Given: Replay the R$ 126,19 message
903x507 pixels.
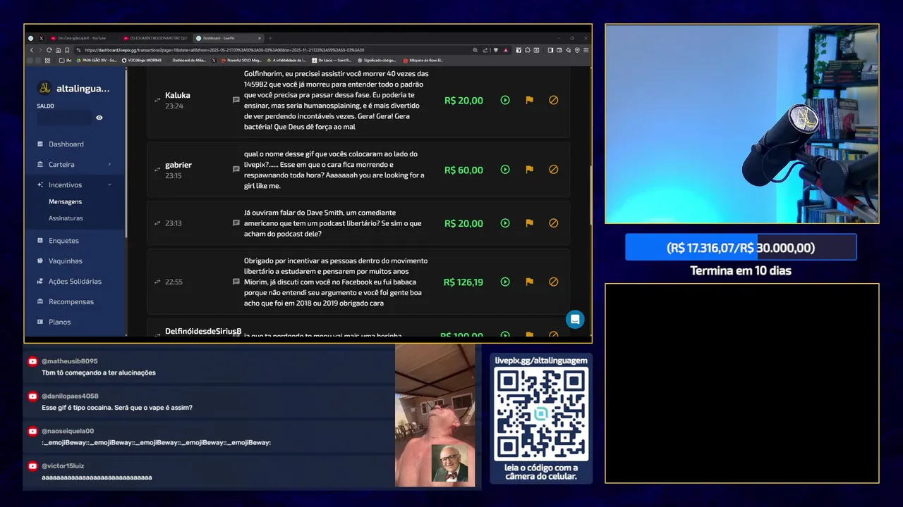Looking at the screenshot, I should [505, 282].
